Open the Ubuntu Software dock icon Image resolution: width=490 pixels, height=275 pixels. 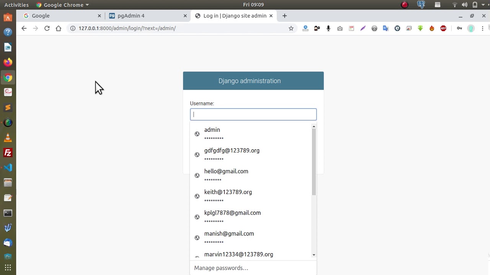point(8,17)
